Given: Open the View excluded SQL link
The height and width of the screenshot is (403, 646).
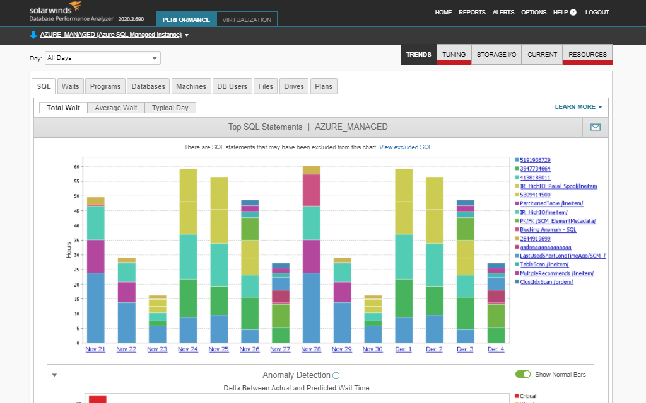Looking at the screenshot, I should (x=405, y=147).
